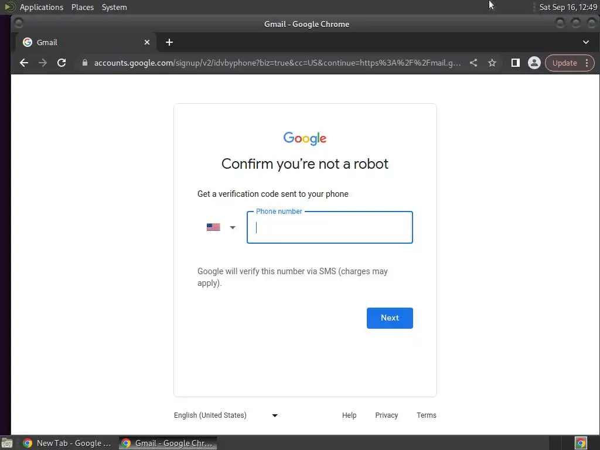Image resolution: width=600 pixels, height=450 pixels.
Task: Open the Privacy link
Action: click(387, 415)
